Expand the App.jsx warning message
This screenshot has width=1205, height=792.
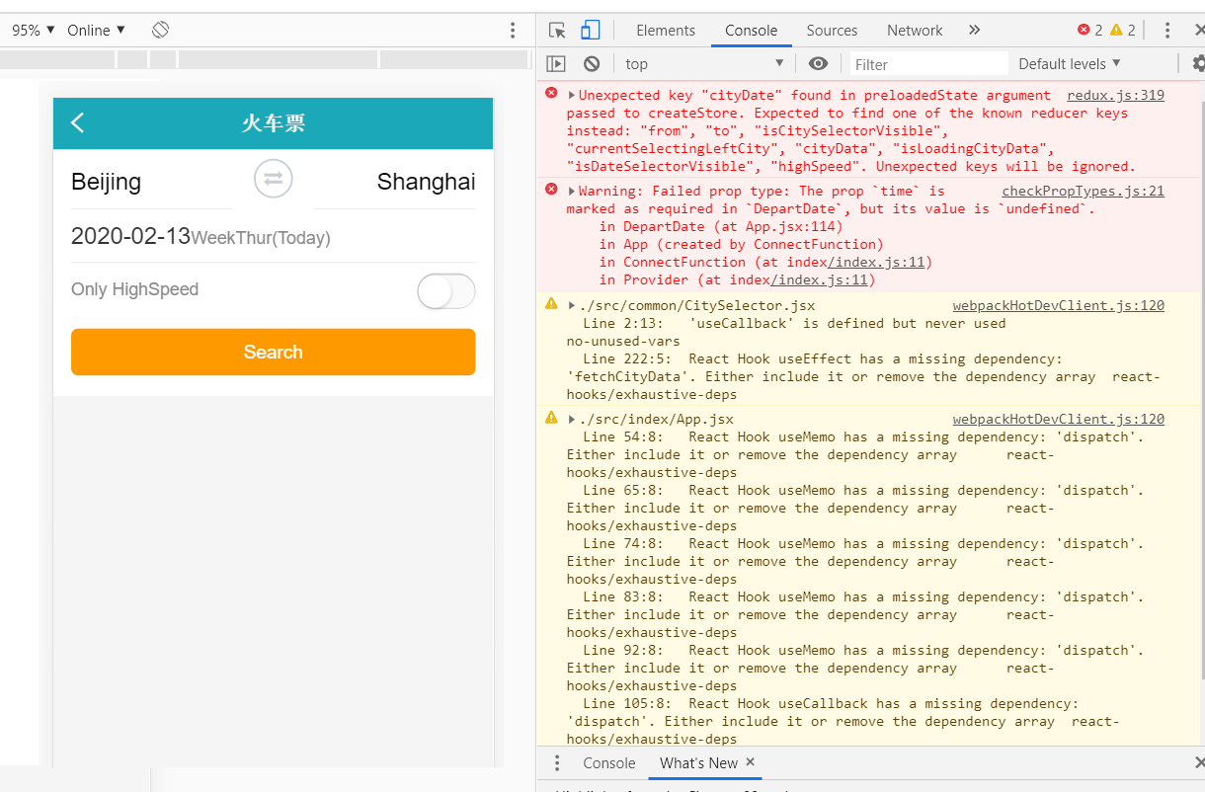pos(572,419)
